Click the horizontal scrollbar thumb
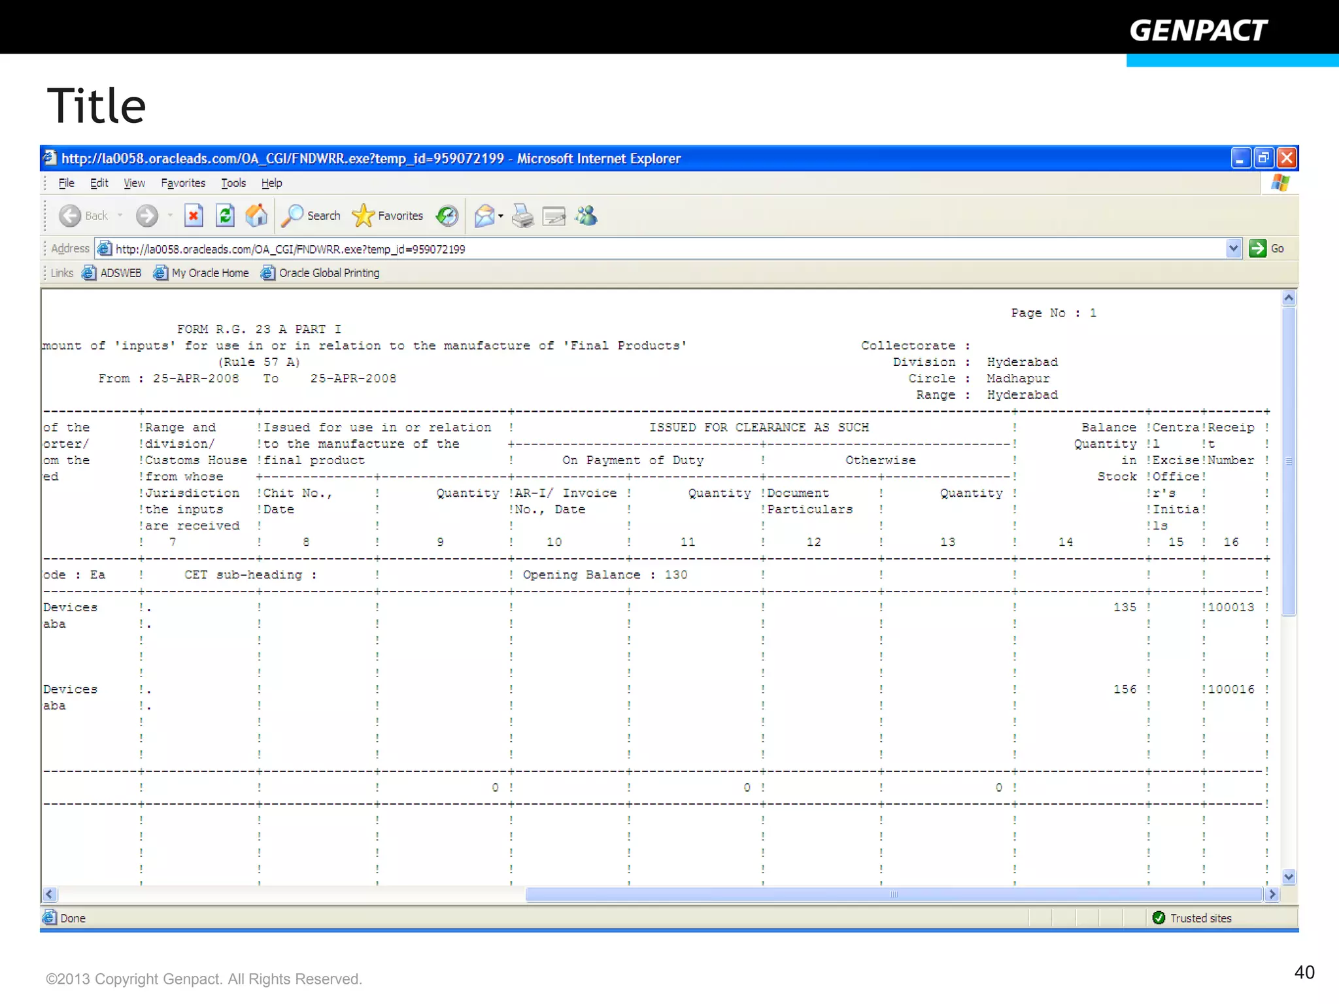Screen dimensions: 1339x1004 (893, 894)
